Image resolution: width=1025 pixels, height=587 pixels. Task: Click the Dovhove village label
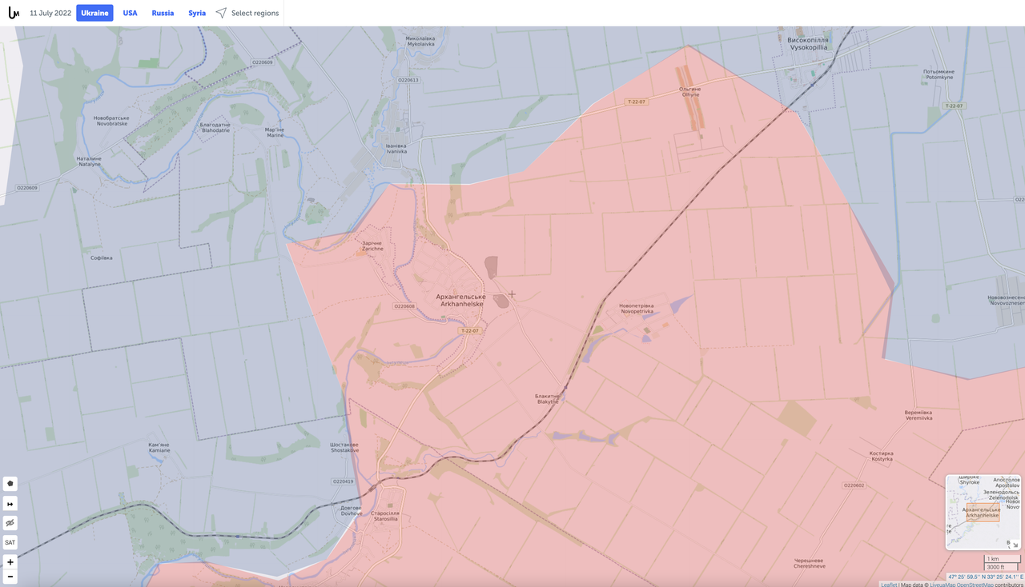(351, 510)
